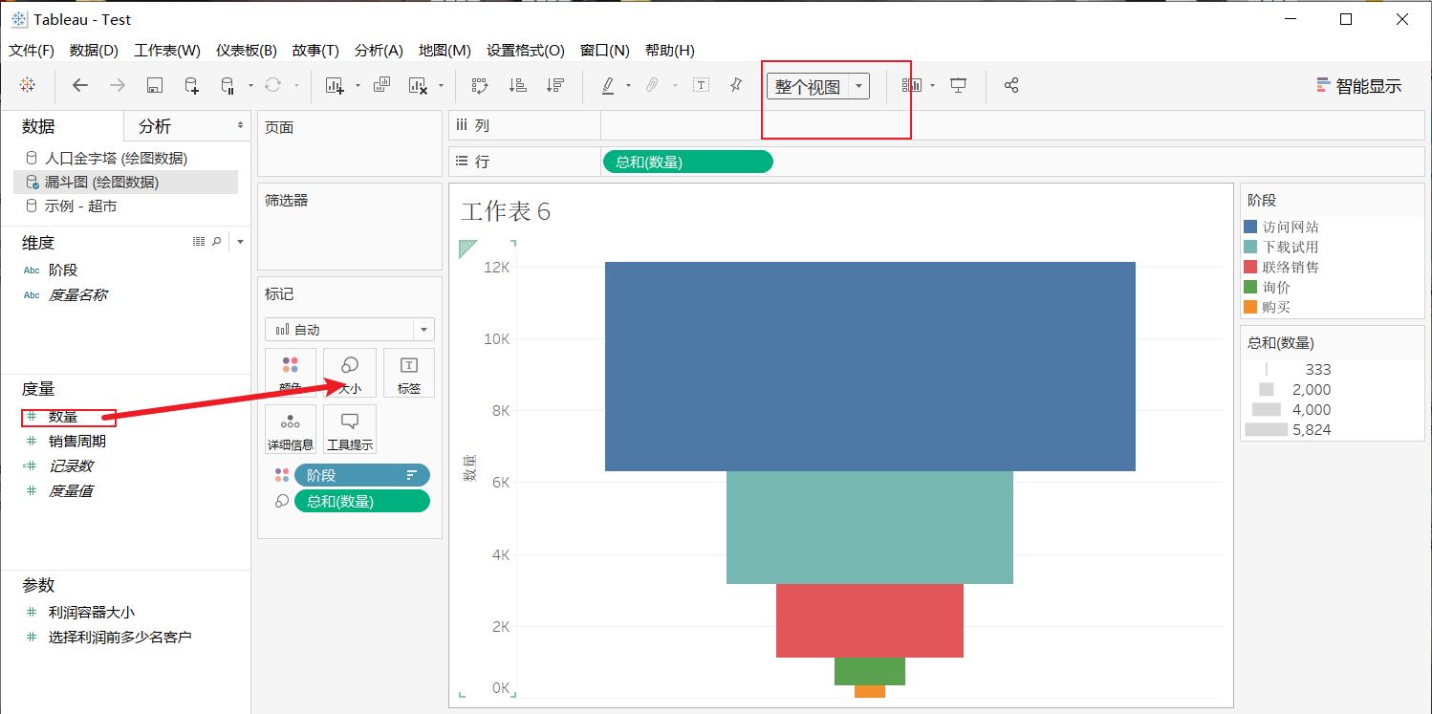The width and height of the screenshot is (1432, 714).
Task: Click the 购买 orange legend swatch
Action: tap(1249, 307)
